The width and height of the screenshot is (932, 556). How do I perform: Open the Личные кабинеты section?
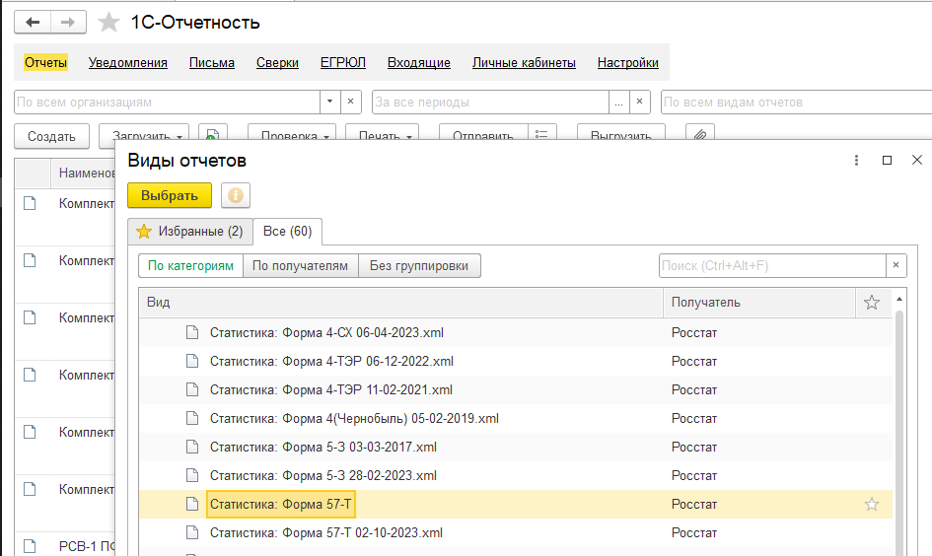524,62
